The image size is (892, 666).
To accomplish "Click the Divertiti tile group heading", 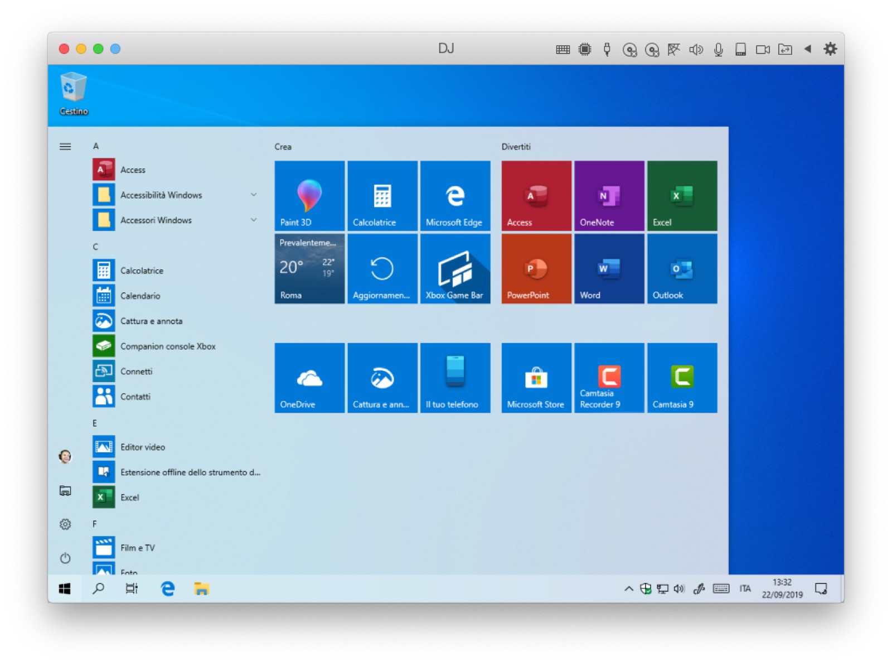I will coord(516,147).
